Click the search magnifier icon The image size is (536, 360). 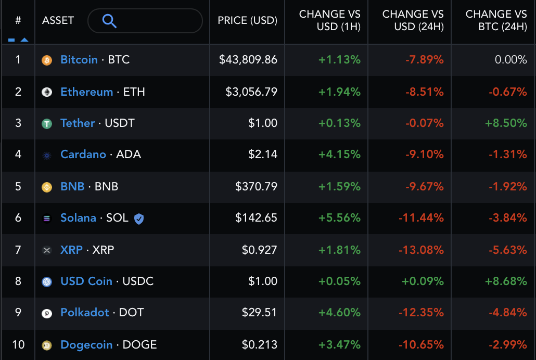pos(109,21)
